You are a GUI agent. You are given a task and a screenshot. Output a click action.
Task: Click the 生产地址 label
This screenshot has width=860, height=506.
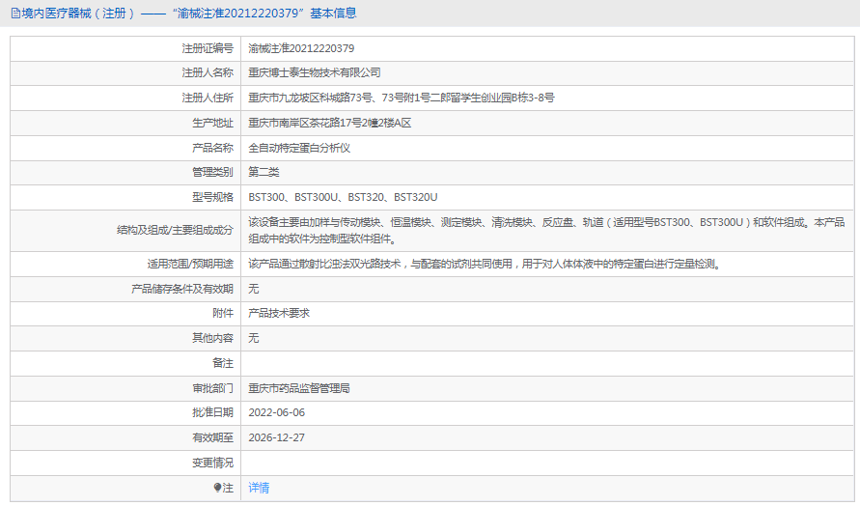[212, 123]
